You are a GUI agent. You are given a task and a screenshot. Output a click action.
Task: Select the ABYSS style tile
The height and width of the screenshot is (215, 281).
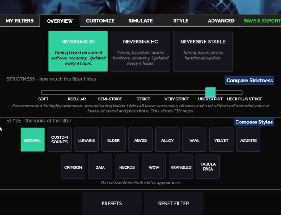coord(140,140)
